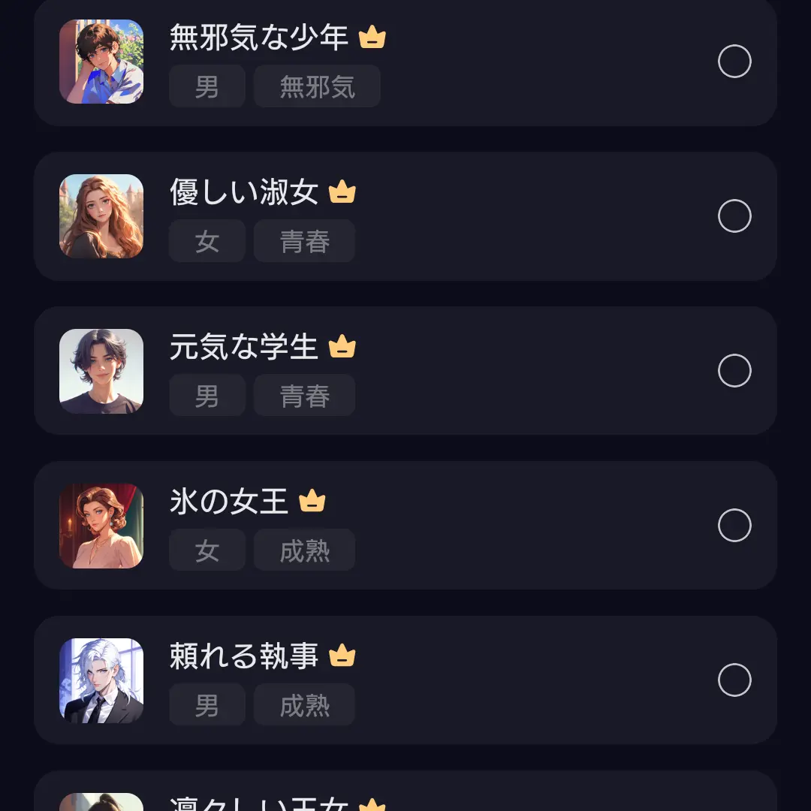Click the 頼れる執事 avatar portrait
Image resolution: width=811 pixels, height=811 pixels.
tap(101, 680)
